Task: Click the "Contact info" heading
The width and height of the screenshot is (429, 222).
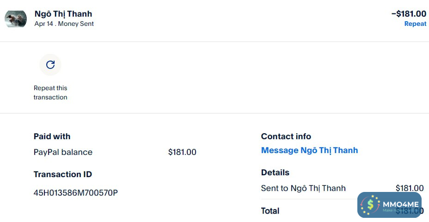Action: pyautogui.click(x=286, y=136)
